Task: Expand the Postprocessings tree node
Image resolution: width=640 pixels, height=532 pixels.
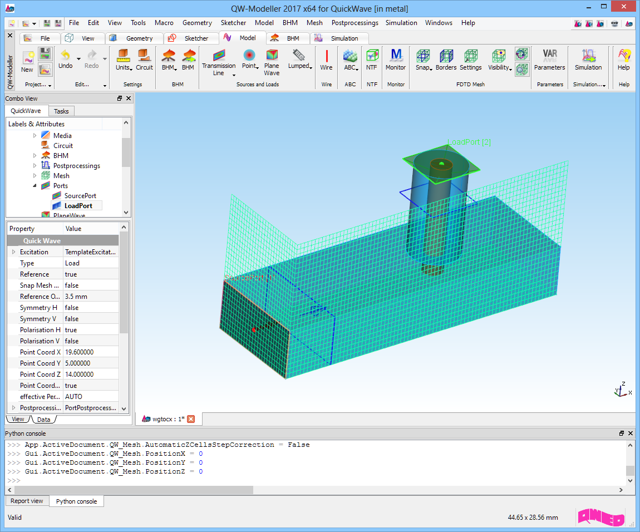Action: 35,166
